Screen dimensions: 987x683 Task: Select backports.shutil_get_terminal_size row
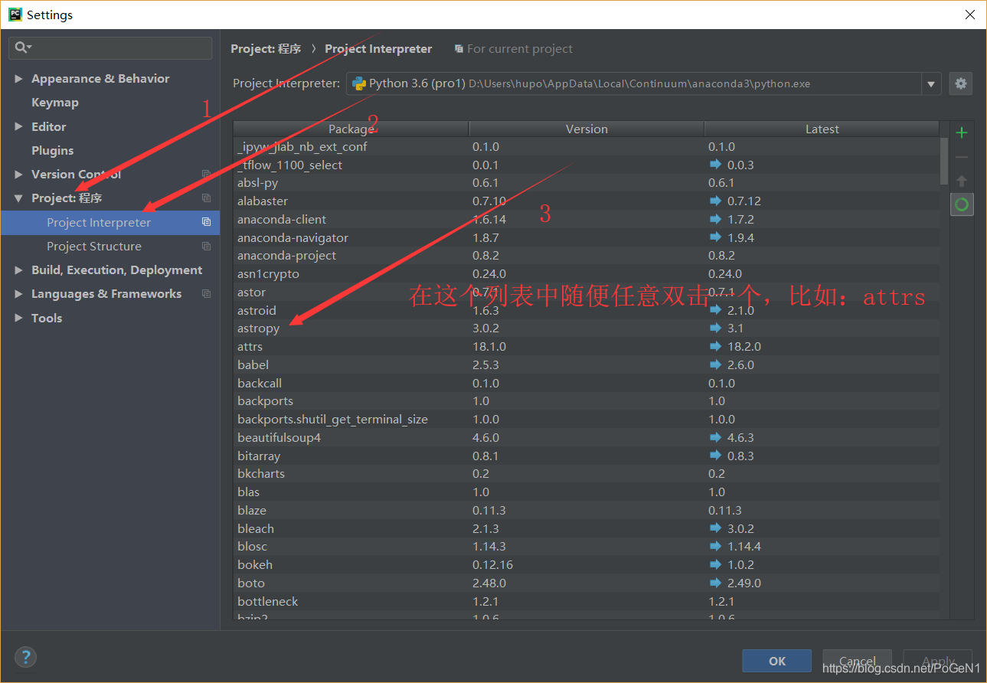pos(587,419)
